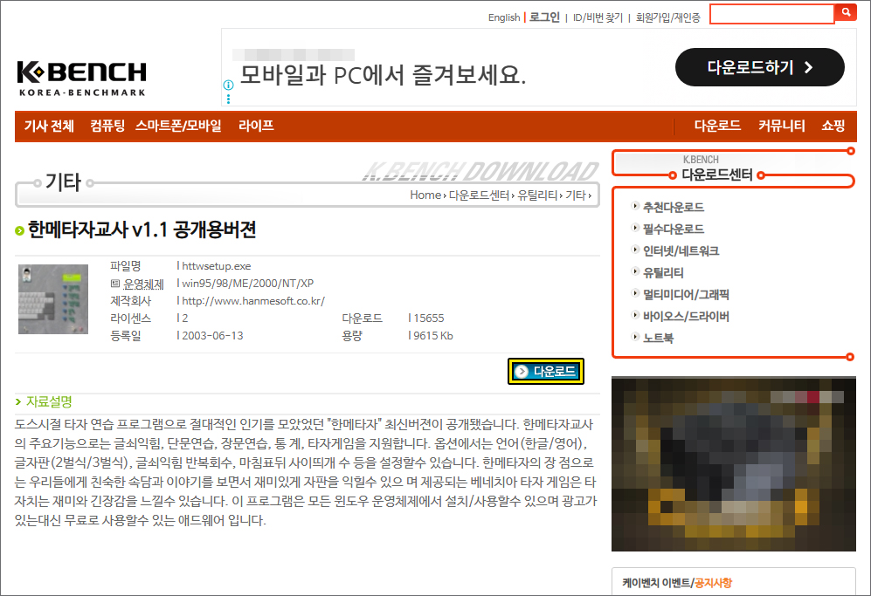Click the file name httwsetup.exe
Image resolution: width=871 pixels, height=596 pixels.
[x=216, y=266]
